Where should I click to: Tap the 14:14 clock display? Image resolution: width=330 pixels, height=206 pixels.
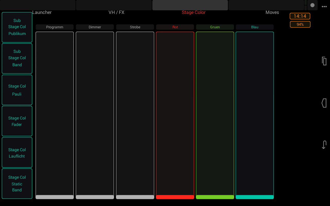300,16
